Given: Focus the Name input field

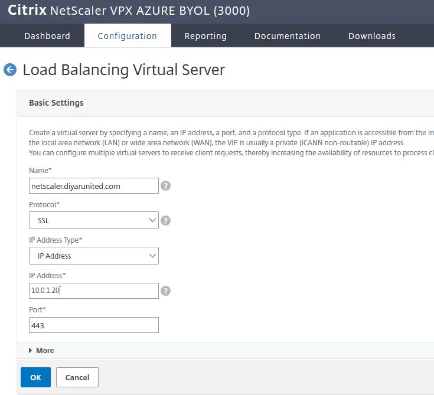Looking at the screenshot, I should pos(94,186).
